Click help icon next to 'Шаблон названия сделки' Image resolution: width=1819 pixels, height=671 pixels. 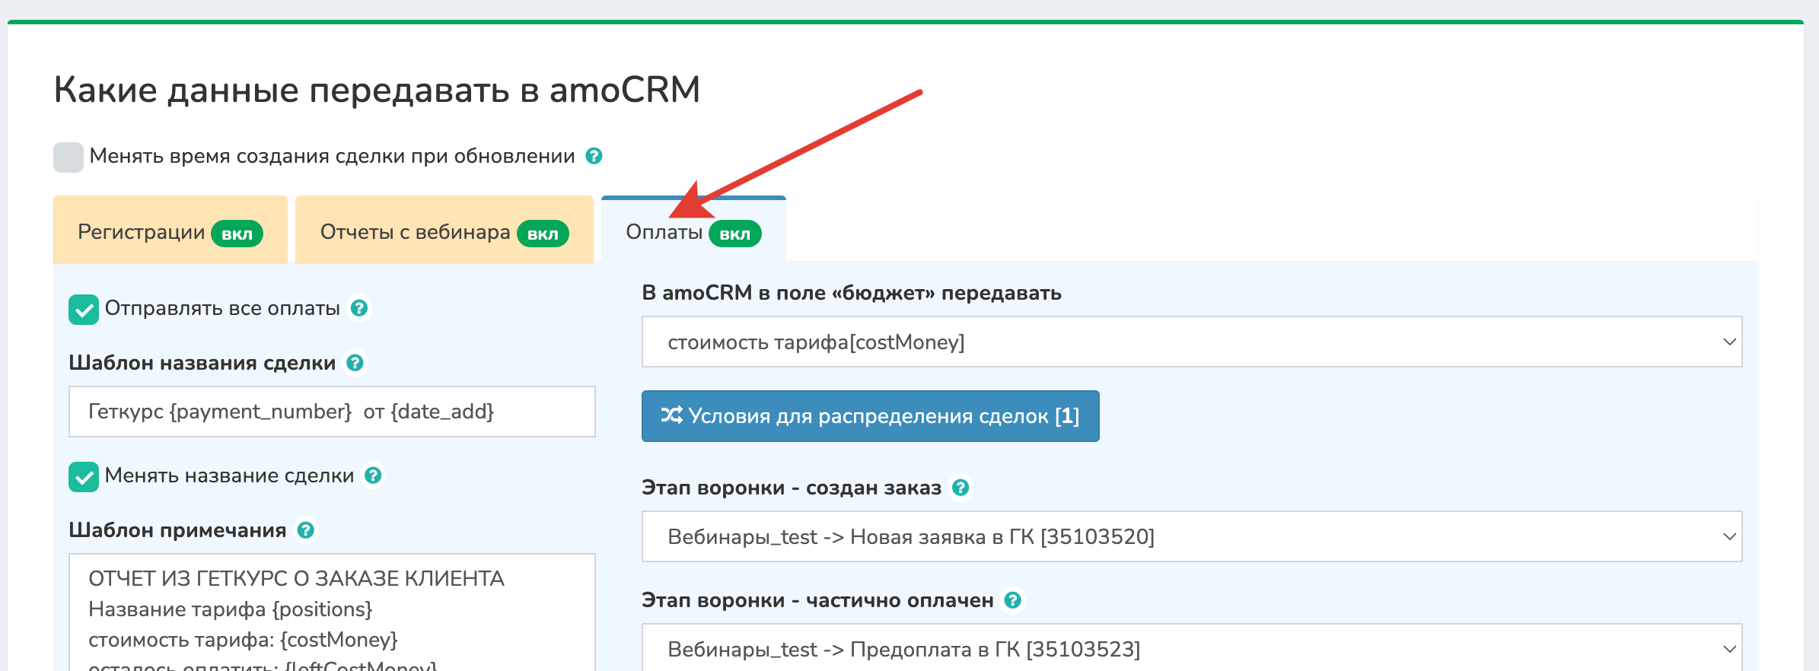click(x=355, y=363)
